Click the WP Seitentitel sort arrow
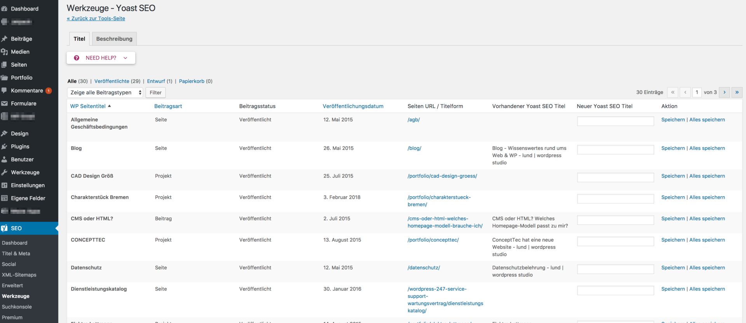Screen dimensions: 746x323 [x=110, y=106]
